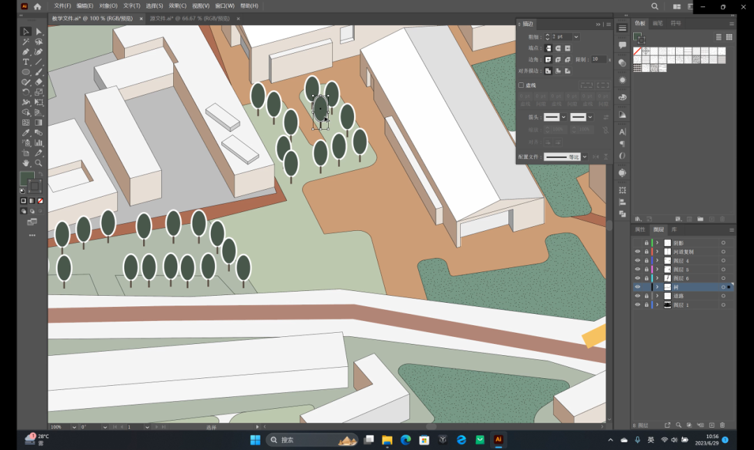Collapse the stroke panel with the double arrows
This screenshot has width=754, height=450.
click(598, 24)
